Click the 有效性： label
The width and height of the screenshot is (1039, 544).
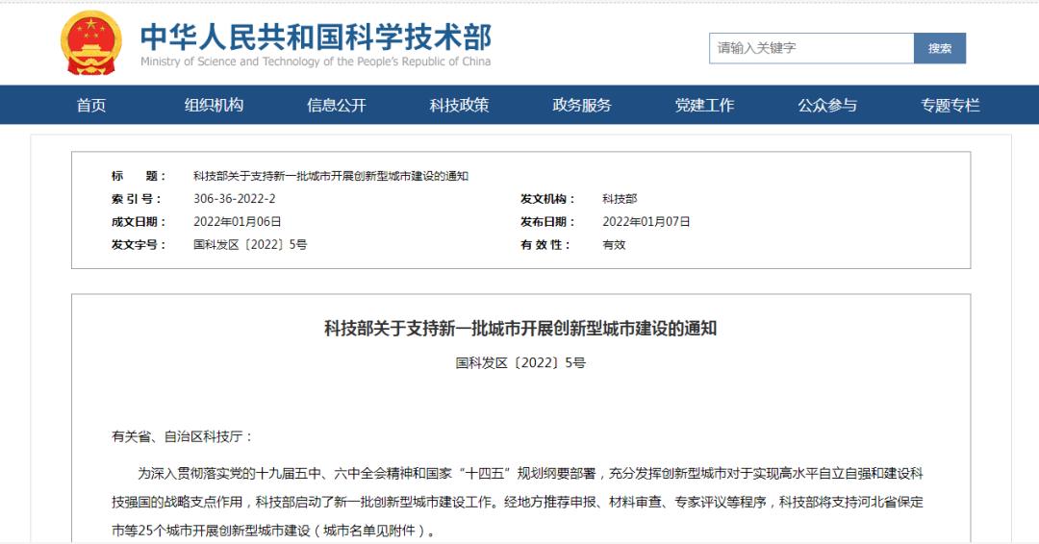click(545, 245)
